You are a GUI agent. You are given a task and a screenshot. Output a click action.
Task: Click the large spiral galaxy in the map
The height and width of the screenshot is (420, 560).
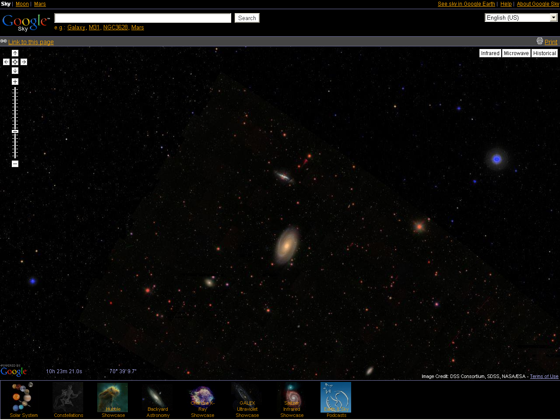click(x=287, y=245)
